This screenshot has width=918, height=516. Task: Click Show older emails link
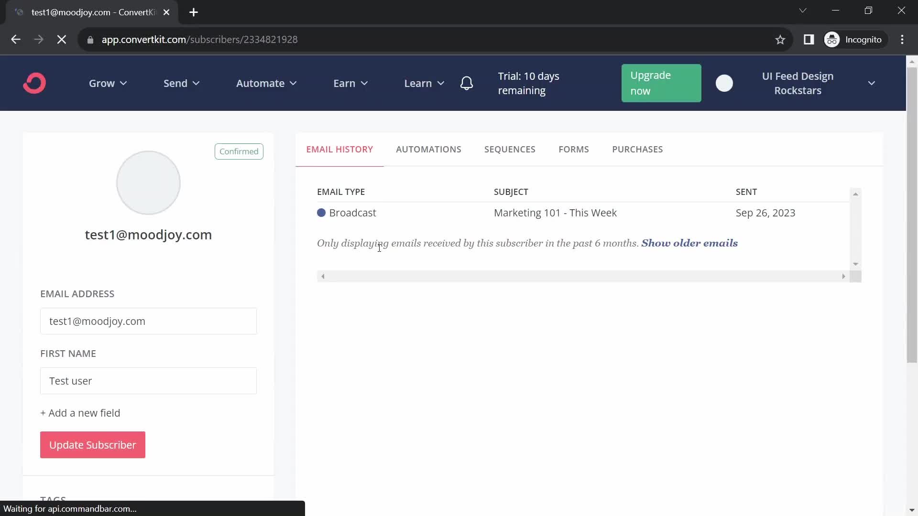(690, 243)
